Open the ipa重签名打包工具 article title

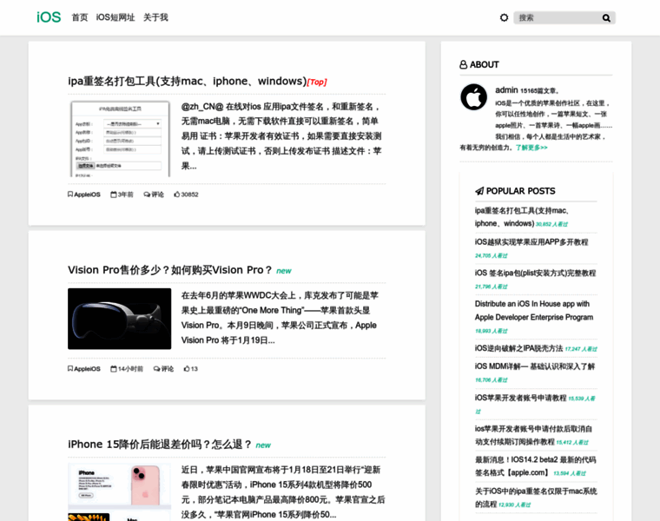tap(187, 81)
